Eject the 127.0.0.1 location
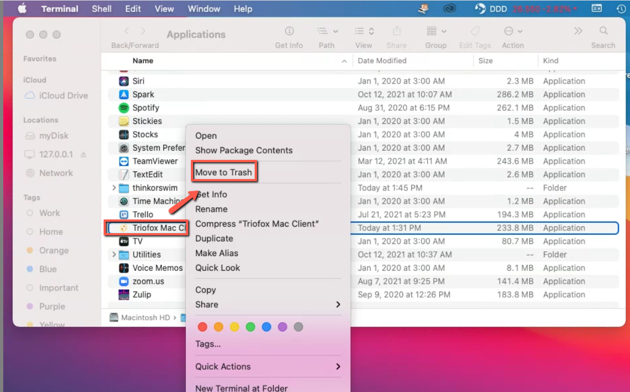 [x=83, y=155]
